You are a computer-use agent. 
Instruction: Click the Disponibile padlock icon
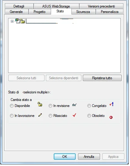point(40,104)
